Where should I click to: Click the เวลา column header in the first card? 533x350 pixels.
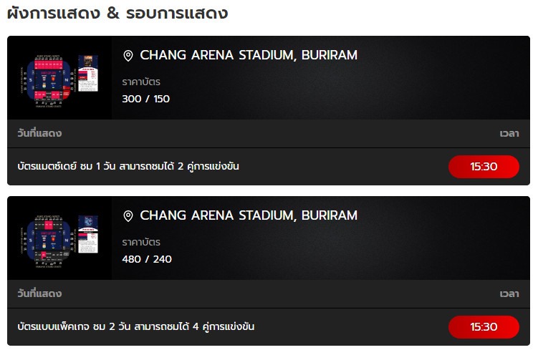pos(509,133)
